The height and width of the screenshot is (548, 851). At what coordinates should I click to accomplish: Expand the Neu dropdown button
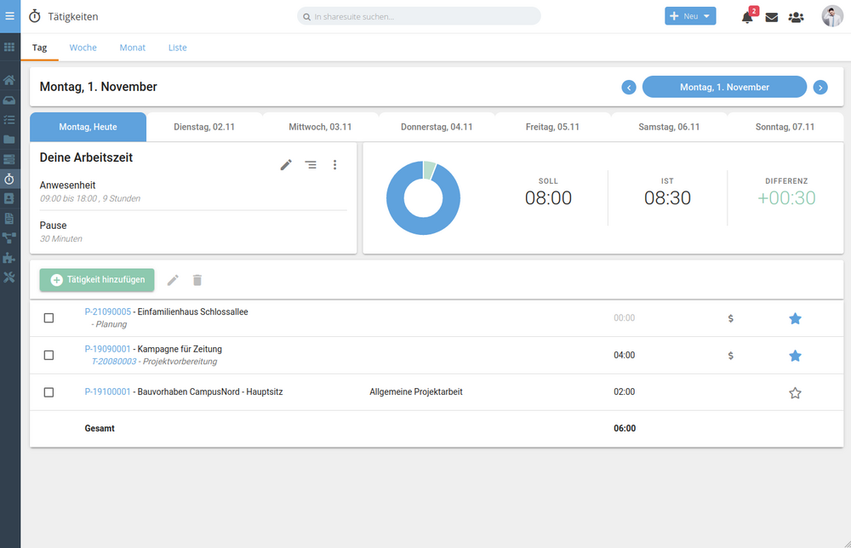689,16
